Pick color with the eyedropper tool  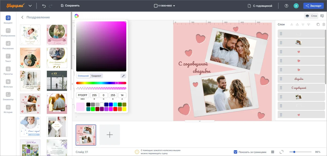pyautogui.click(x=123, y=76)
